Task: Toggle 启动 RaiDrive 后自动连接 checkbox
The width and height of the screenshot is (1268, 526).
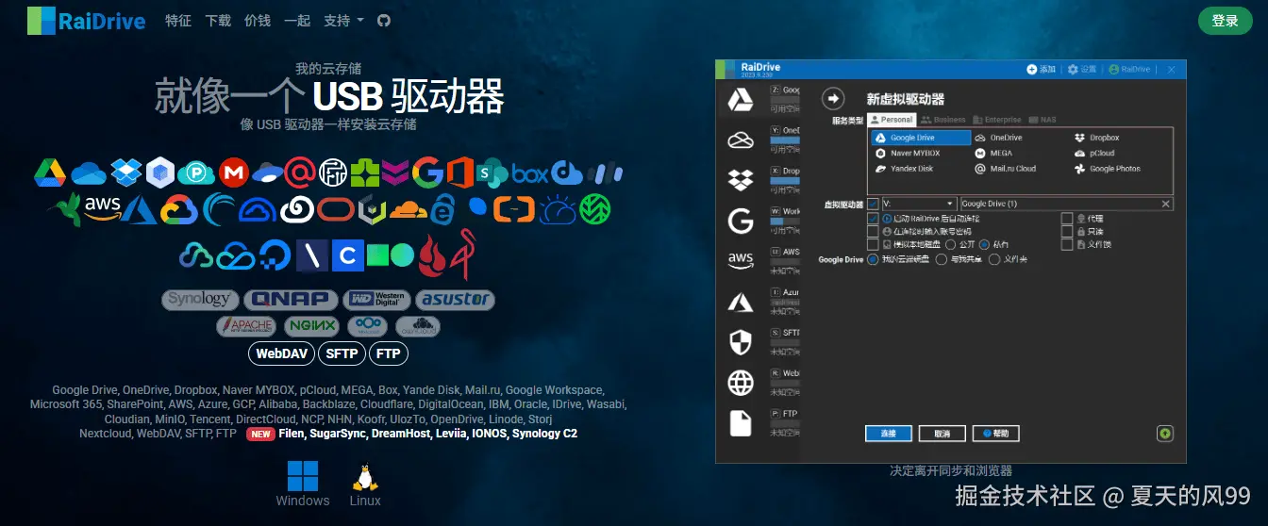Action: [873, 218]
